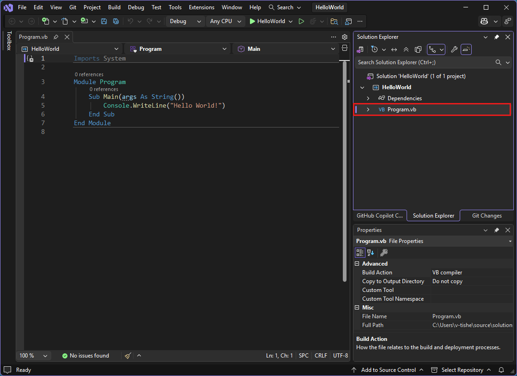
Task: Run Code Cleanup via status bar broom icon
Action: pos(128,355)
